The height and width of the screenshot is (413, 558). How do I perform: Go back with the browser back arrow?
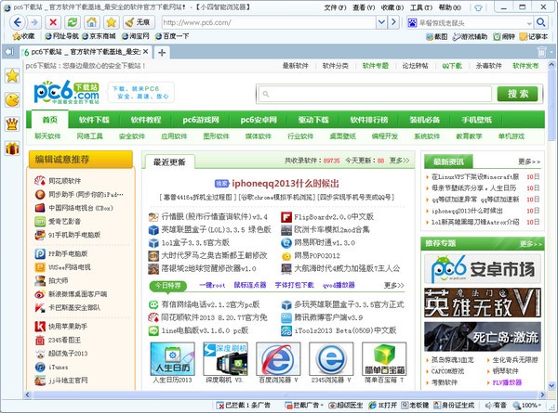[x=17, y=22]
